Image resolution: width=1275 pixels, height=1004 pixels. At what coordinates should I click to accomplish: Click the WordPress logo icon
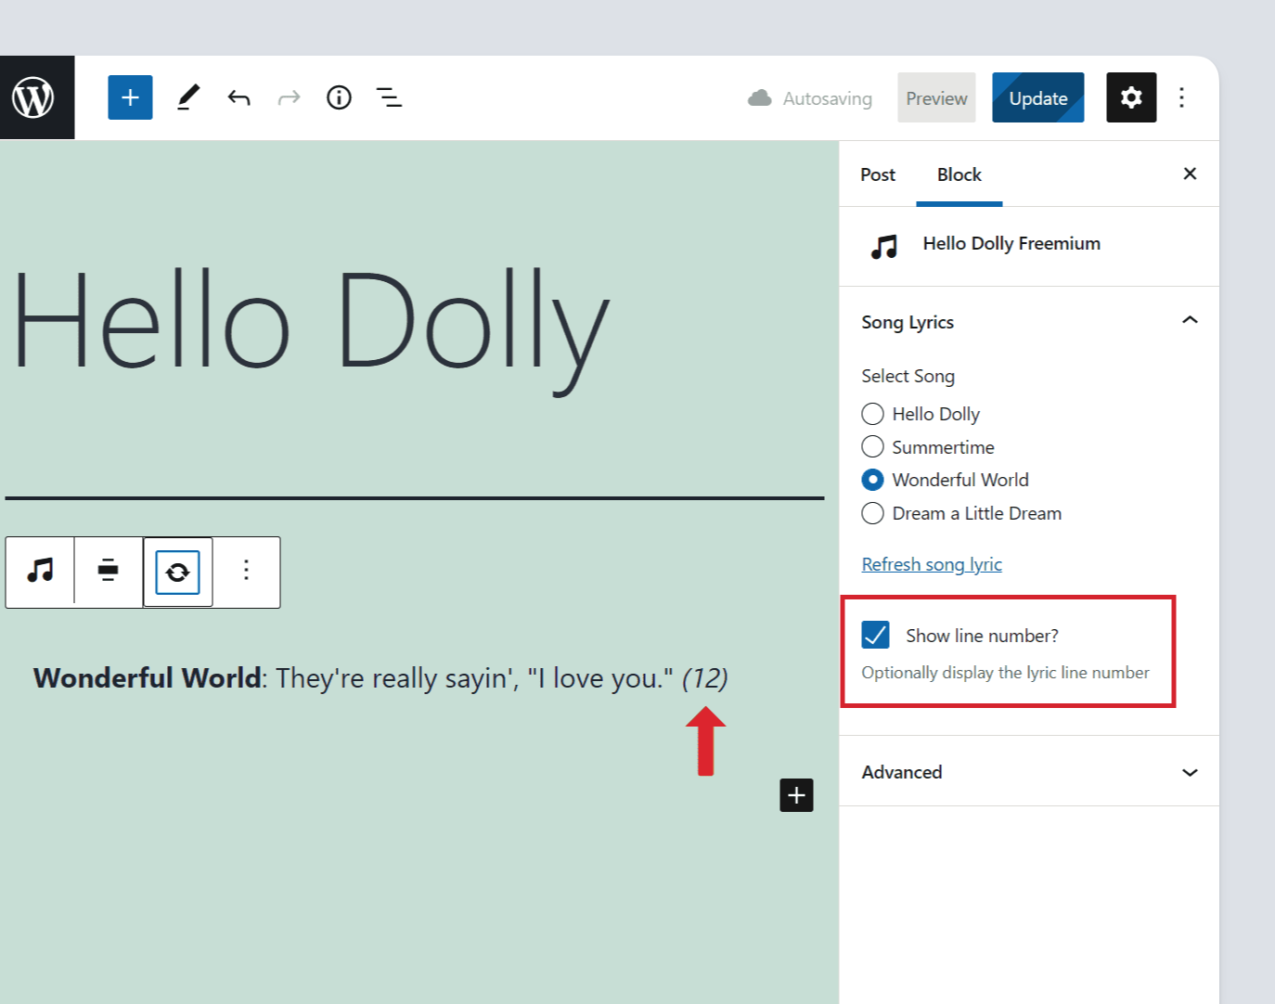point(33,97)
